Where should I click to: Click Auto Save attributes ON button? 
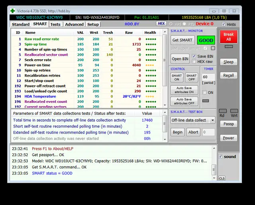184,90
